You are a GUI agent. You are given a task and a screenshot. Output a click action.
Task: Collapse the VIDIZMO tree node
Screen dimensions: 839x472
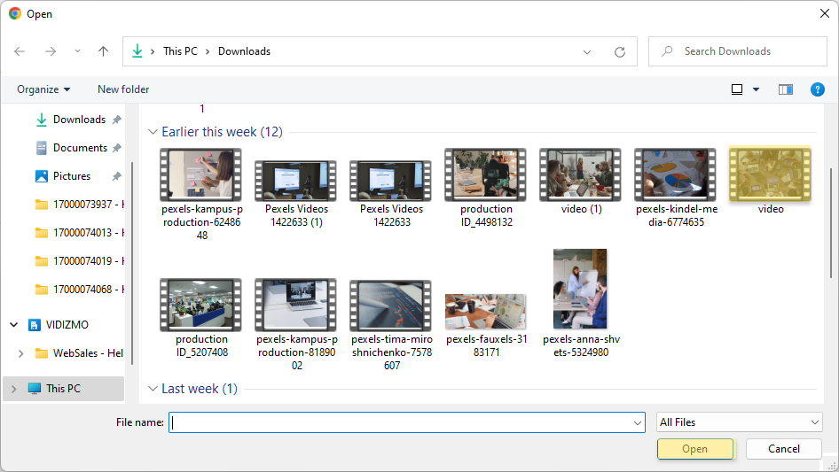[14, 325]
